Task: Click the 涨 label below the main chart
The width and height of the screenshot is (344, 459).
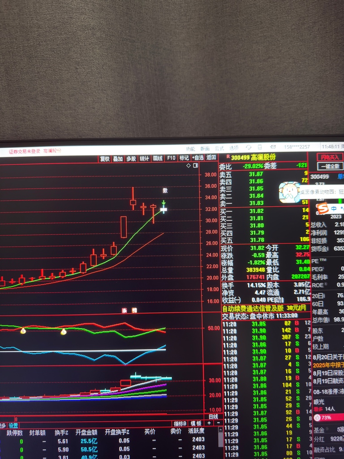Action: (x=125, y=311)
